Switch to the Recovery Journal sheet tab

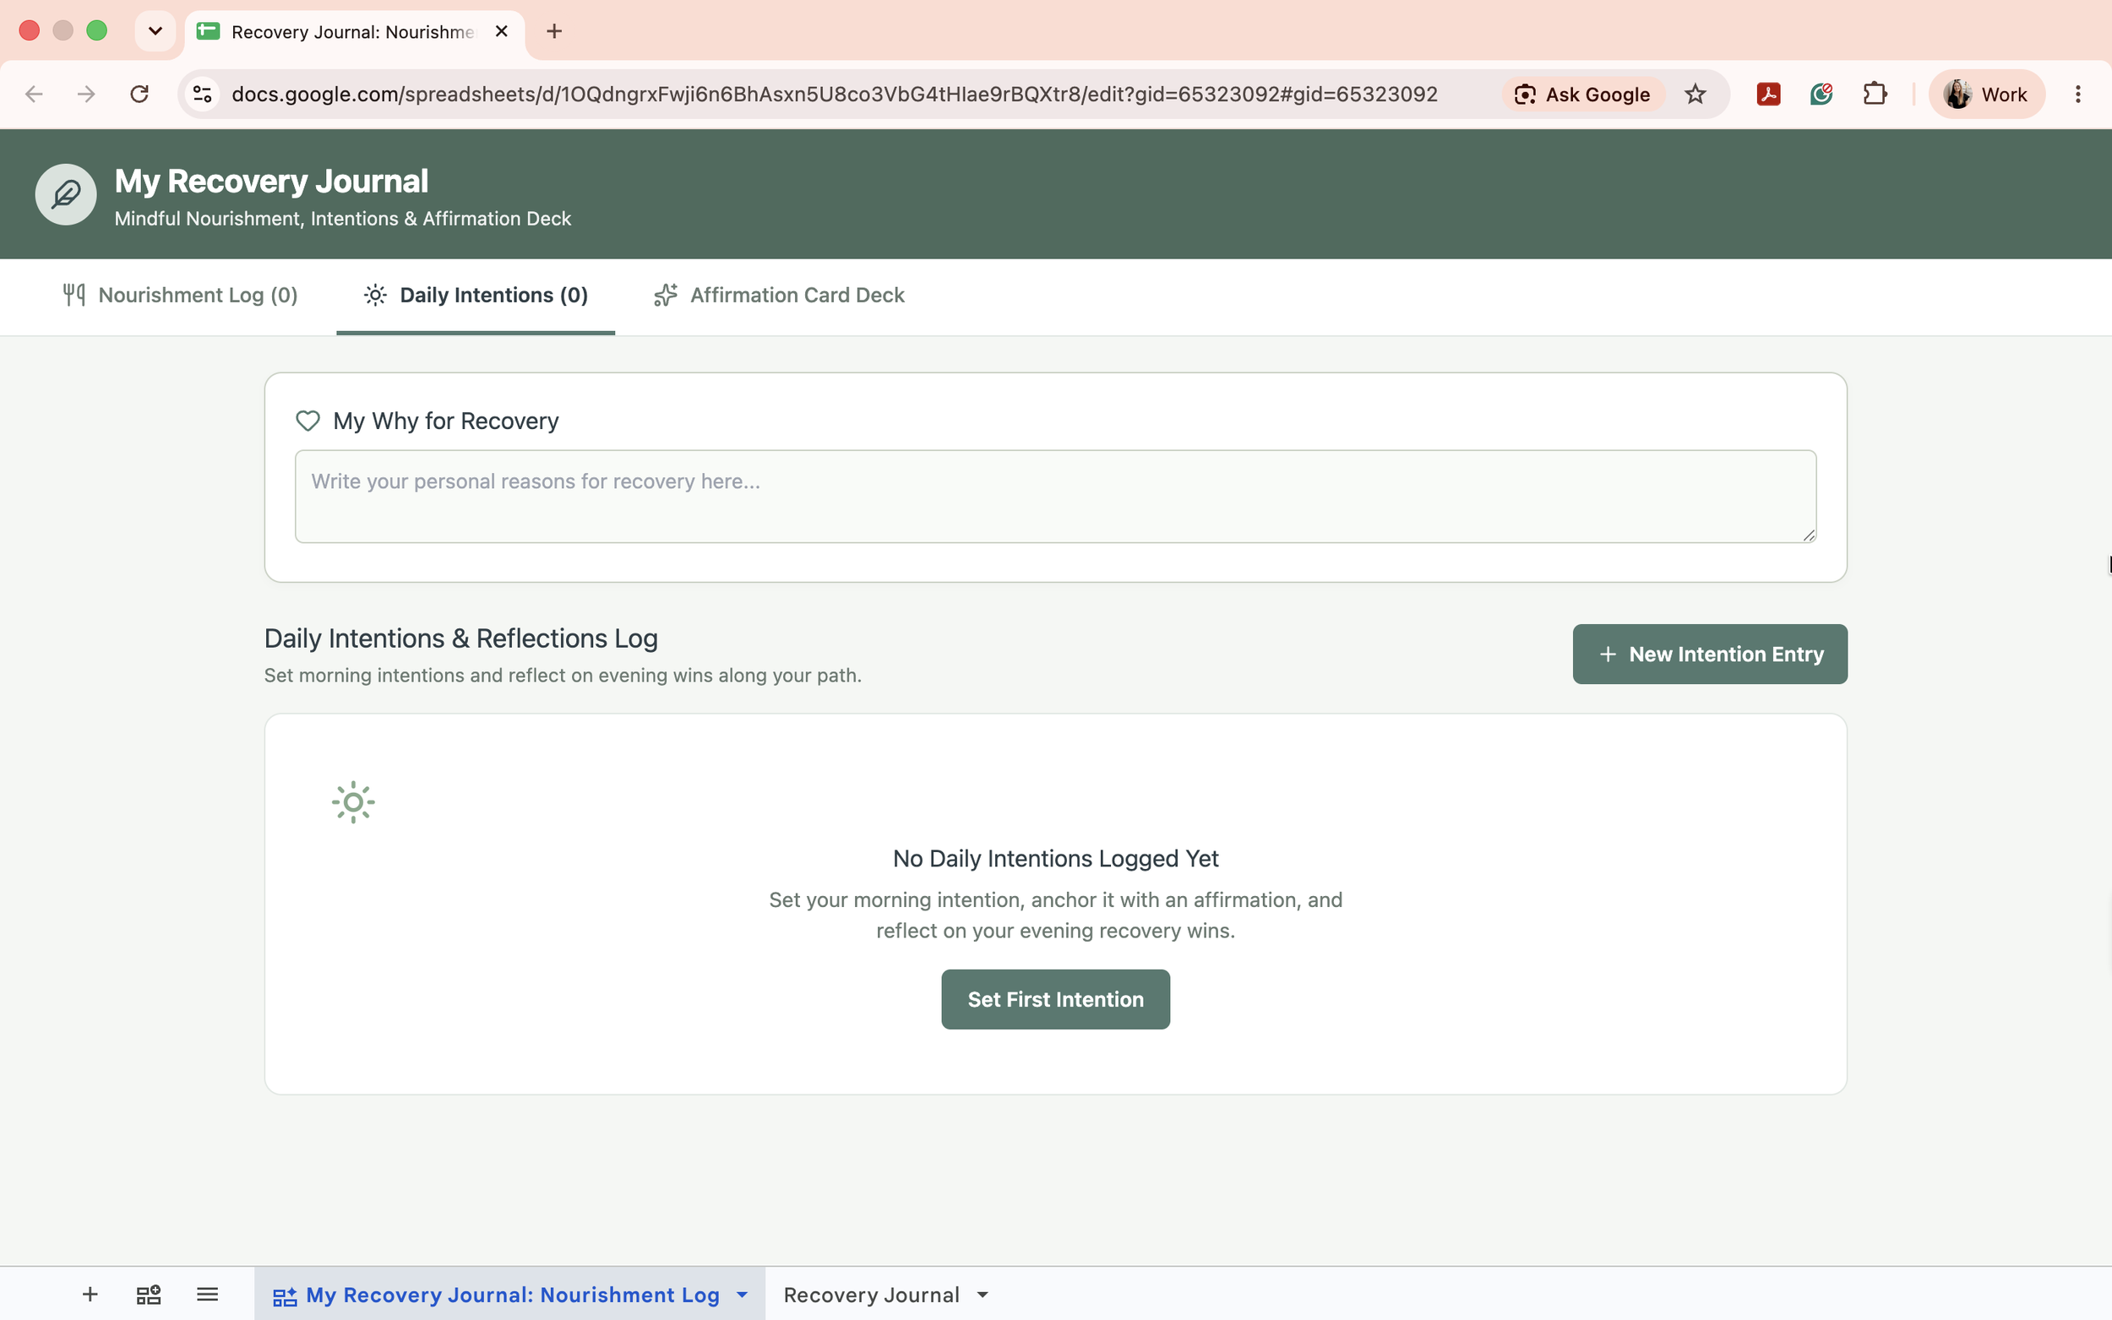click(871, 1295)
